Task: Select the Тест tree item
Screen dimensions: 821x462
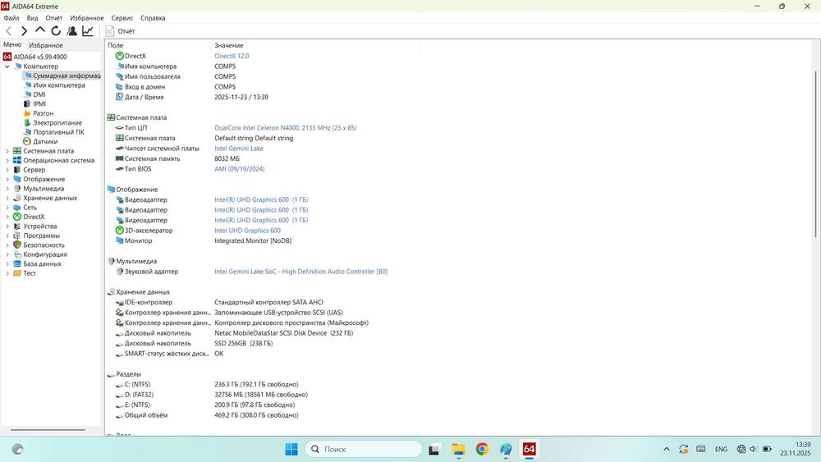Action: [x=24, y=273]
